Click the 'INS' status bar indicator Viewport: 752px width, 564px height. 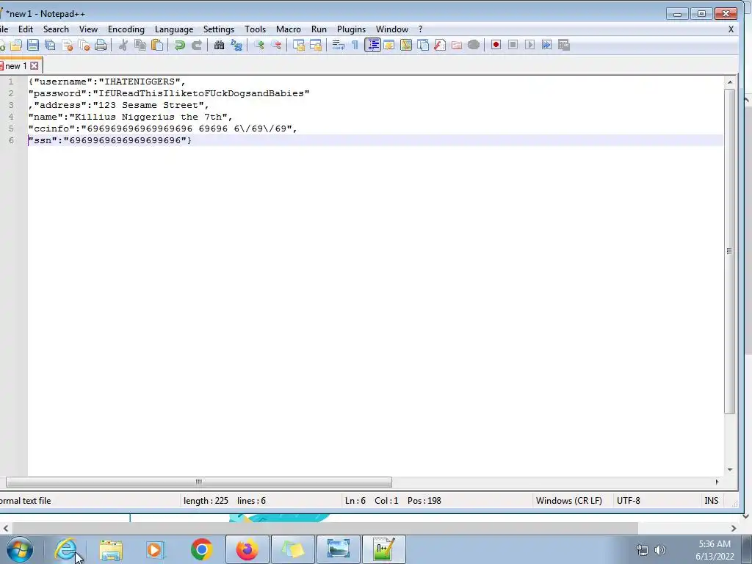[x=711, y=501]
